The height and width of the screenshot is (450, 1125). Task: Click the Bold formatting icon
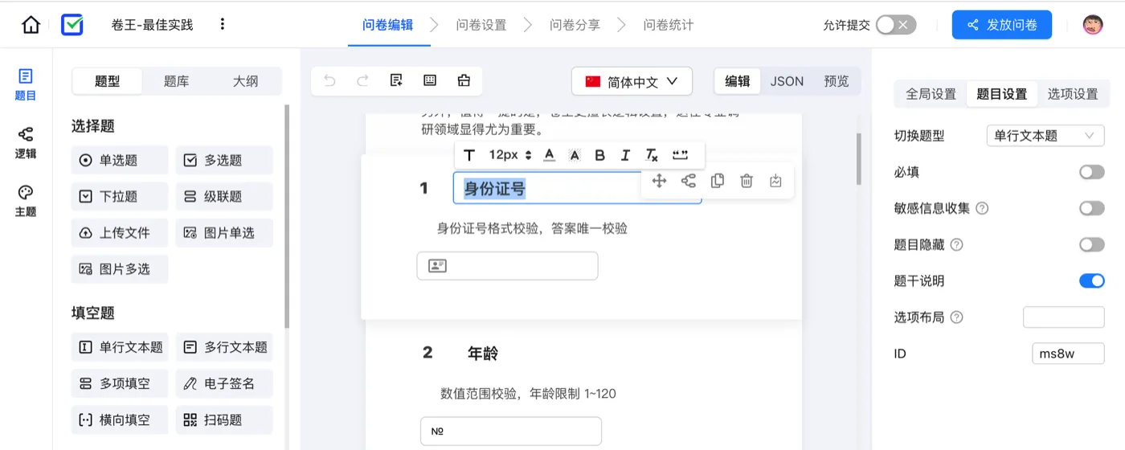coord(599,155)
